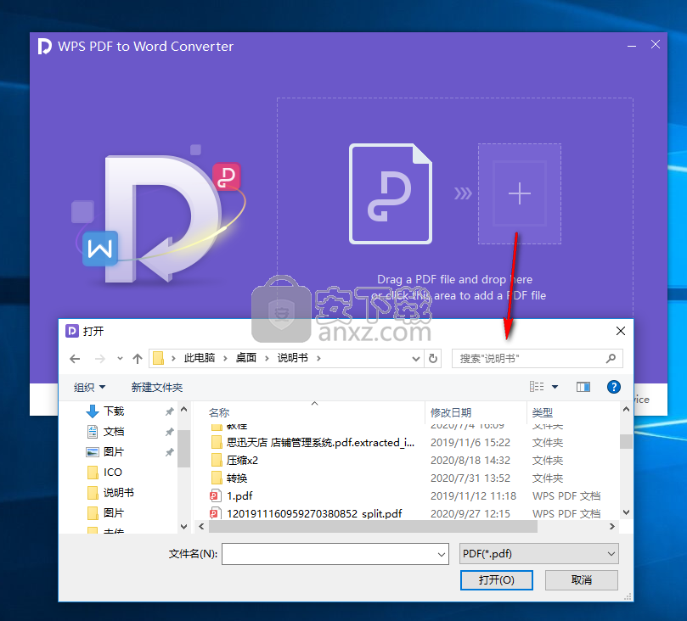Sort by 修改日期 column header
The width and height of the screenshot is (687, 621).
click(x=450, y=412)
